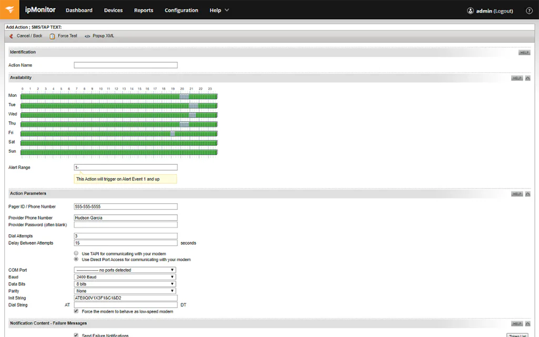Viewport: 539px width, 337px height.
Task: Click the Popup XML code icon
Action: tap(87, 36)
